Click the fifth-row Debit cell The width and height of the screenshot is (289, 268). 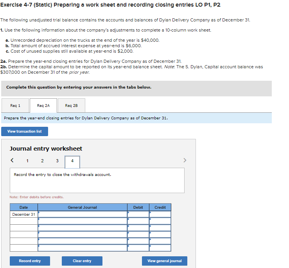tap(138, 241)
